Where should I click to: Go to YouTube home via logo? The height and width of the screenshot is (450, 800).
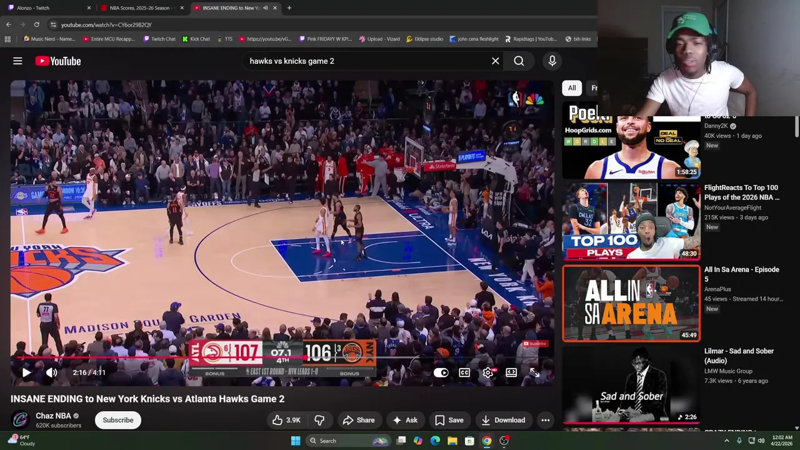click(x=58, y=61)
